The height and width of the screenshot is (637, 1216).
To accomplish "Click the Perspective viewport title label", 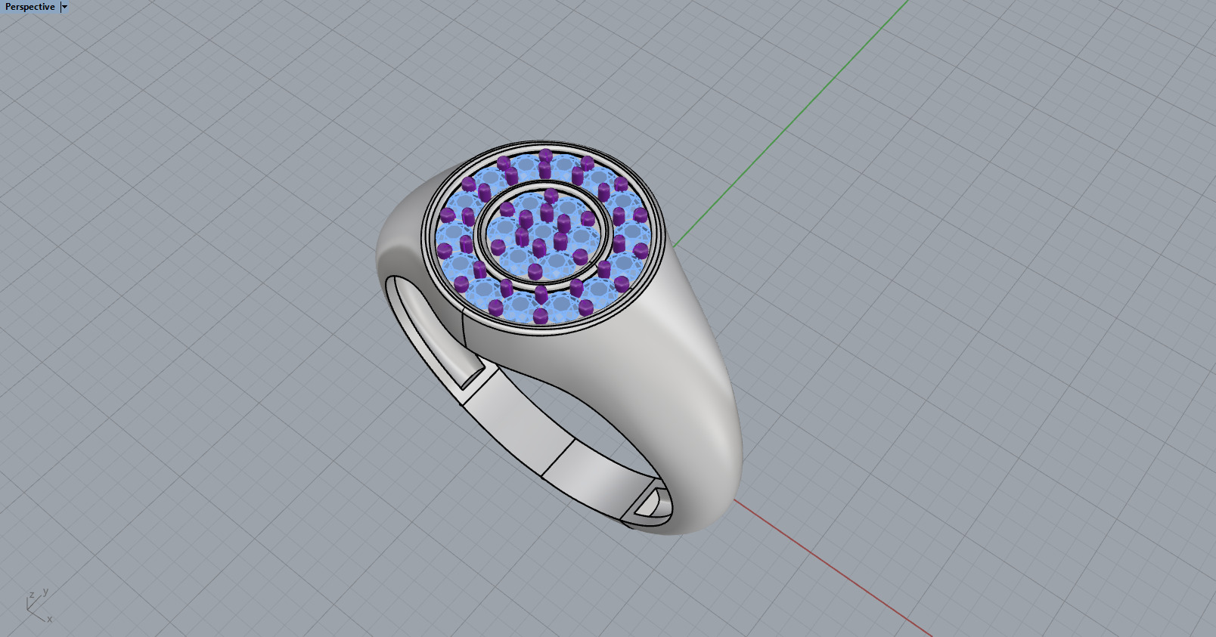I will point(29,7).
